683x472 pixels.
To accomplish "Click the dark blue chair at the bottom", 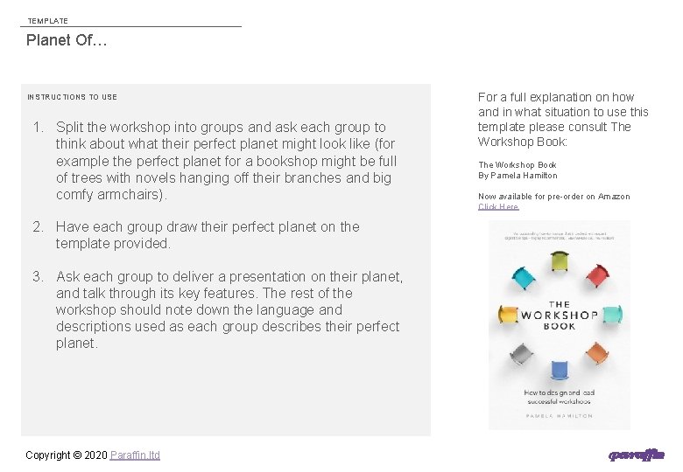I will [x=559, y=369].
